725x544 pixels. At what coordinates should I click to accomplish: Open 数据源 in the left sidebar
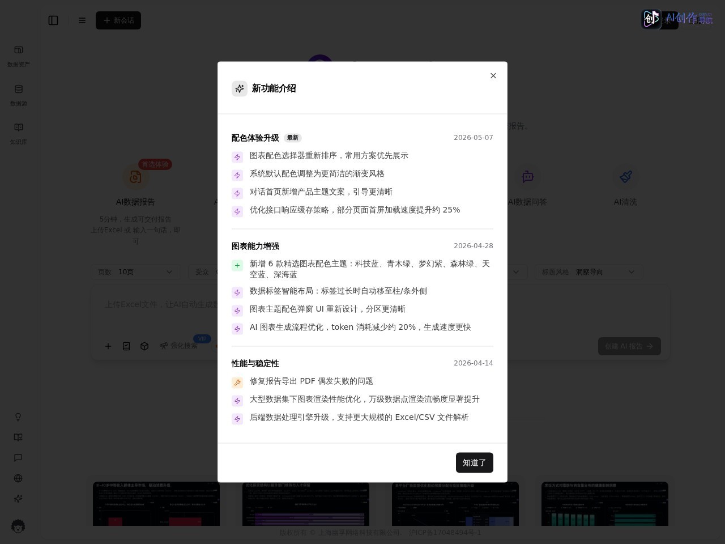tap(19, 95)
